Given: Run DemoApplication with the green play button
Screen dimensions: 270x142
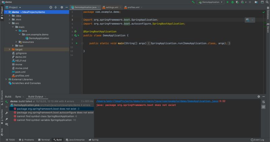Looking at the screenshot, I should pyautogui.click(x=227, y=2).
